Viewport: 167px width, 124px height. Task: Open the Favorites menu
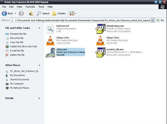[x=30, y=7]
